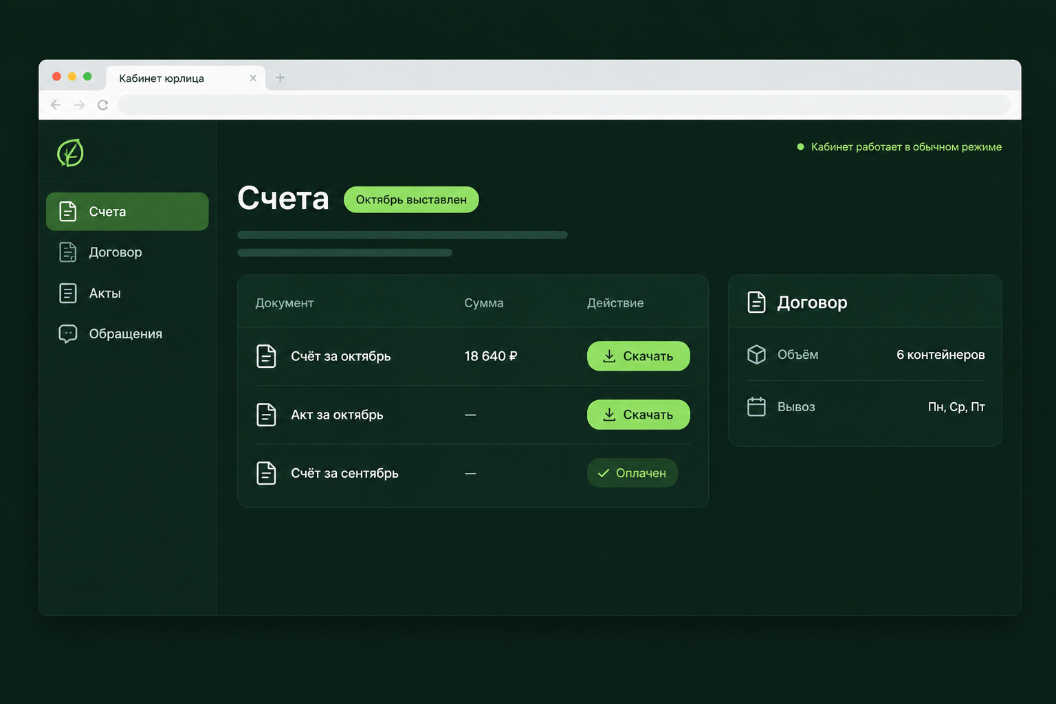Open Счета in the sidebar
Image resolution: width=1056 pixels, height=704 pixels.
coord(127,212)
